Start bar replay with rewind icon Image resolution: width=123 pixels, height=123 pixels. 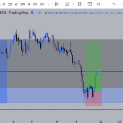click(x=98, y=4)
